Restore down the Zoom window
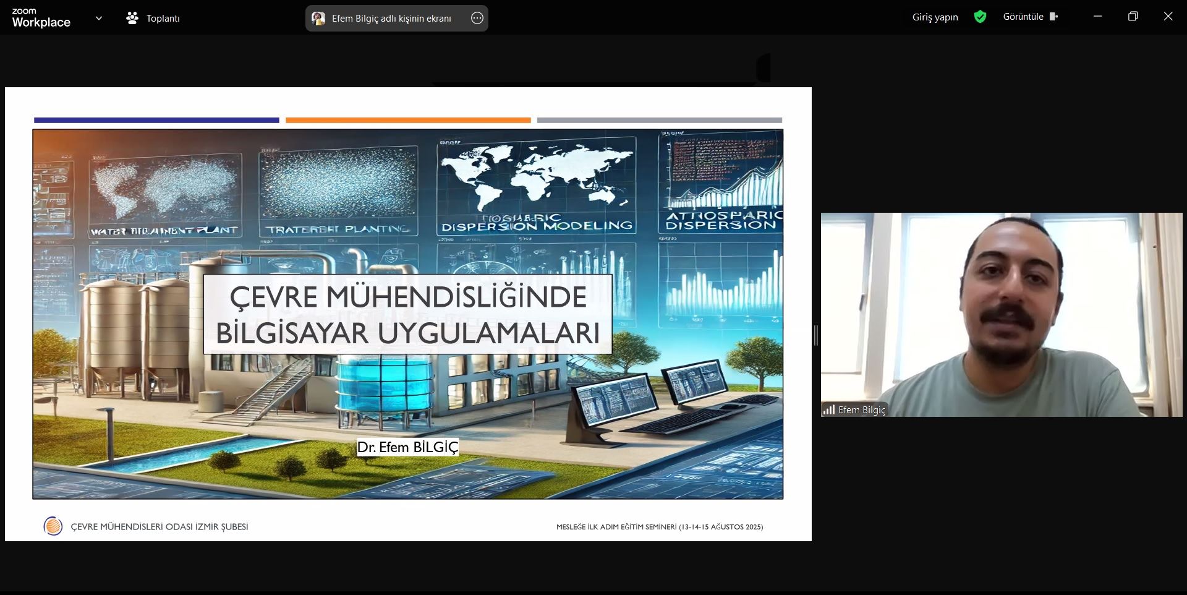Viewport: 1187px width, 595px height. pos(1133,17)
